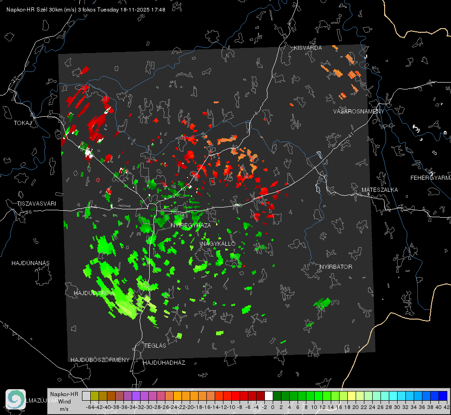Screen dimensions: 451x415
Task: Click the HAJDÚBÖSZÖRMÉNY town label
Action: point(100,360)
